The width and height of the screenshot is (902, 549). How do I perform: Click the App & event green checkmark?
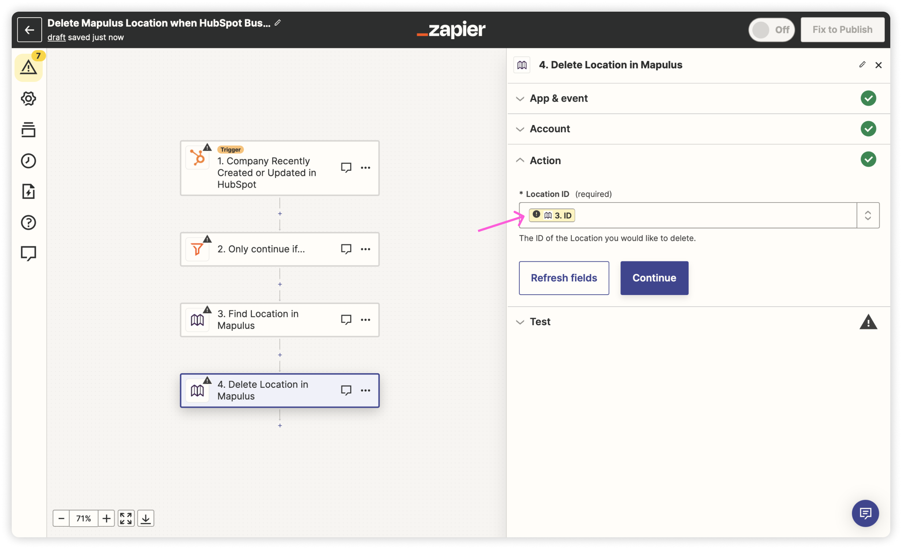[868, 98]
